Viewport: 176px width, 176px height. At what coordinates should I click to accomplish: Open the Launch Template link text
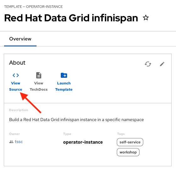[64, 86]
